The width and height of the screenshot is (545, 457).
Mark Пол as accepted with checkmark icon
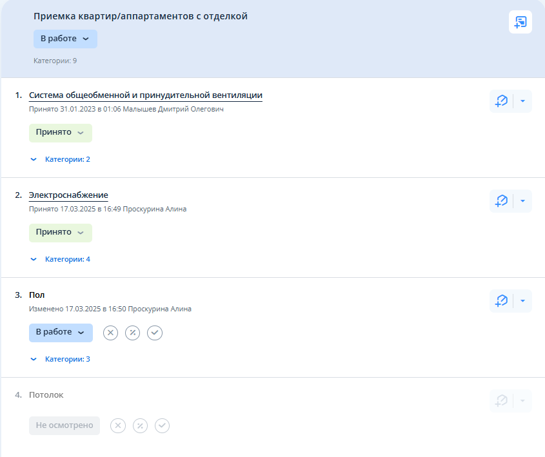pos(155,333)
